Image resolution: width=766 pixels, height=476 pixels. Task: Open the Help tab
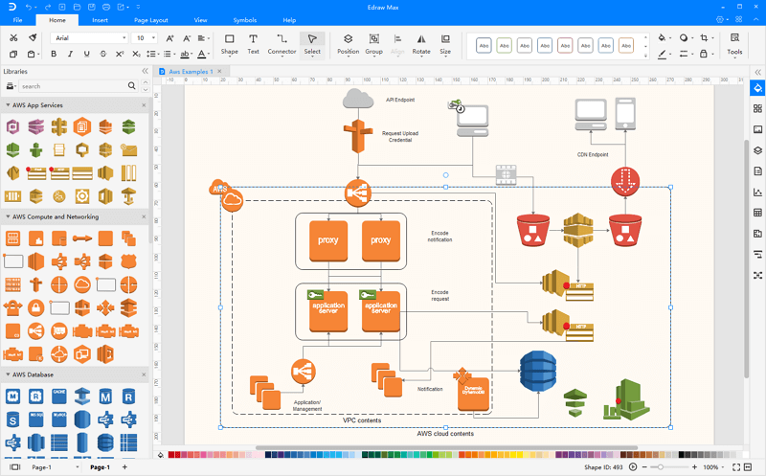(x=289, y=20)
